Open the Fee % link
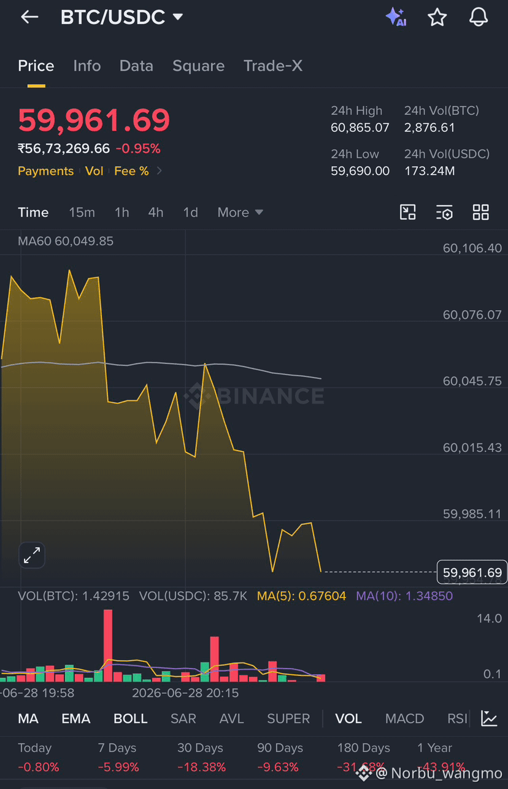 coord(131,171)
